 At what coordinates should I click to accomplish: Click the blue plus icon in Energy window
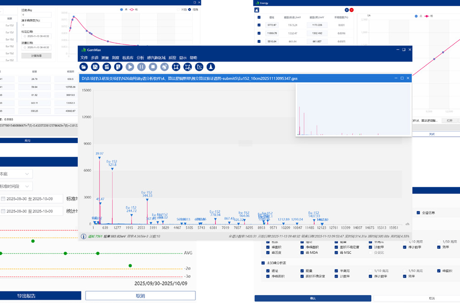point(347,10)
